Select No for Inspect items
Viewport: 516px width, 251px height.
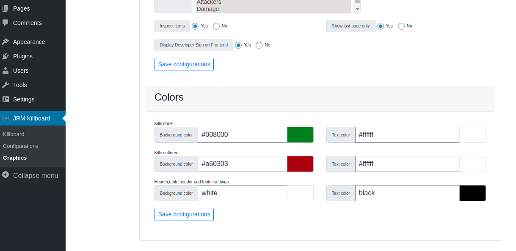pos(216,26)
